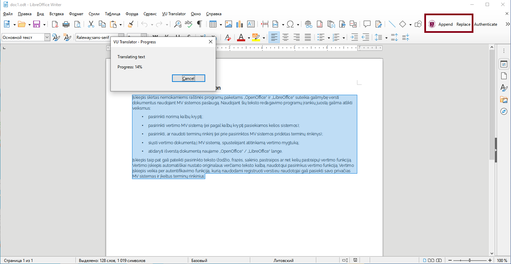Viewport: 511px width, 264px height.
Task: Insert hyperlink globe icon
Action: tap(308, 24)
